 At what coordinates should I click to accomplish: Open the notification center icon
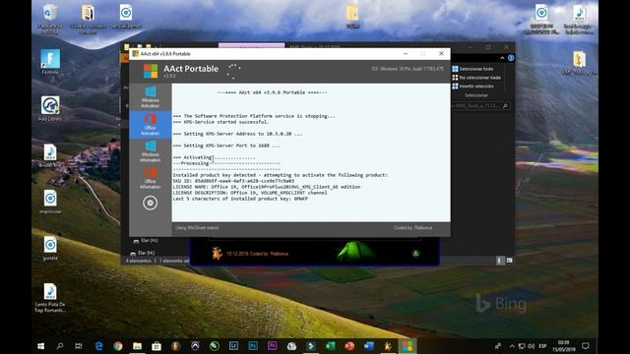click(x=586, y=346)
